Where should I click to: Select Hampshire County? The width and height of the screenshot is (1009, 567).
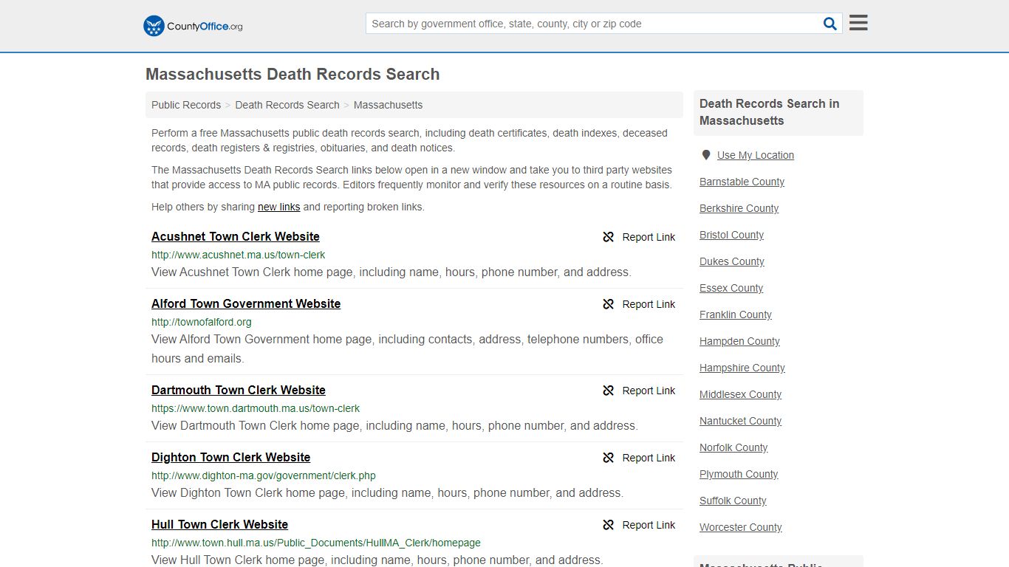click(742, 368)
